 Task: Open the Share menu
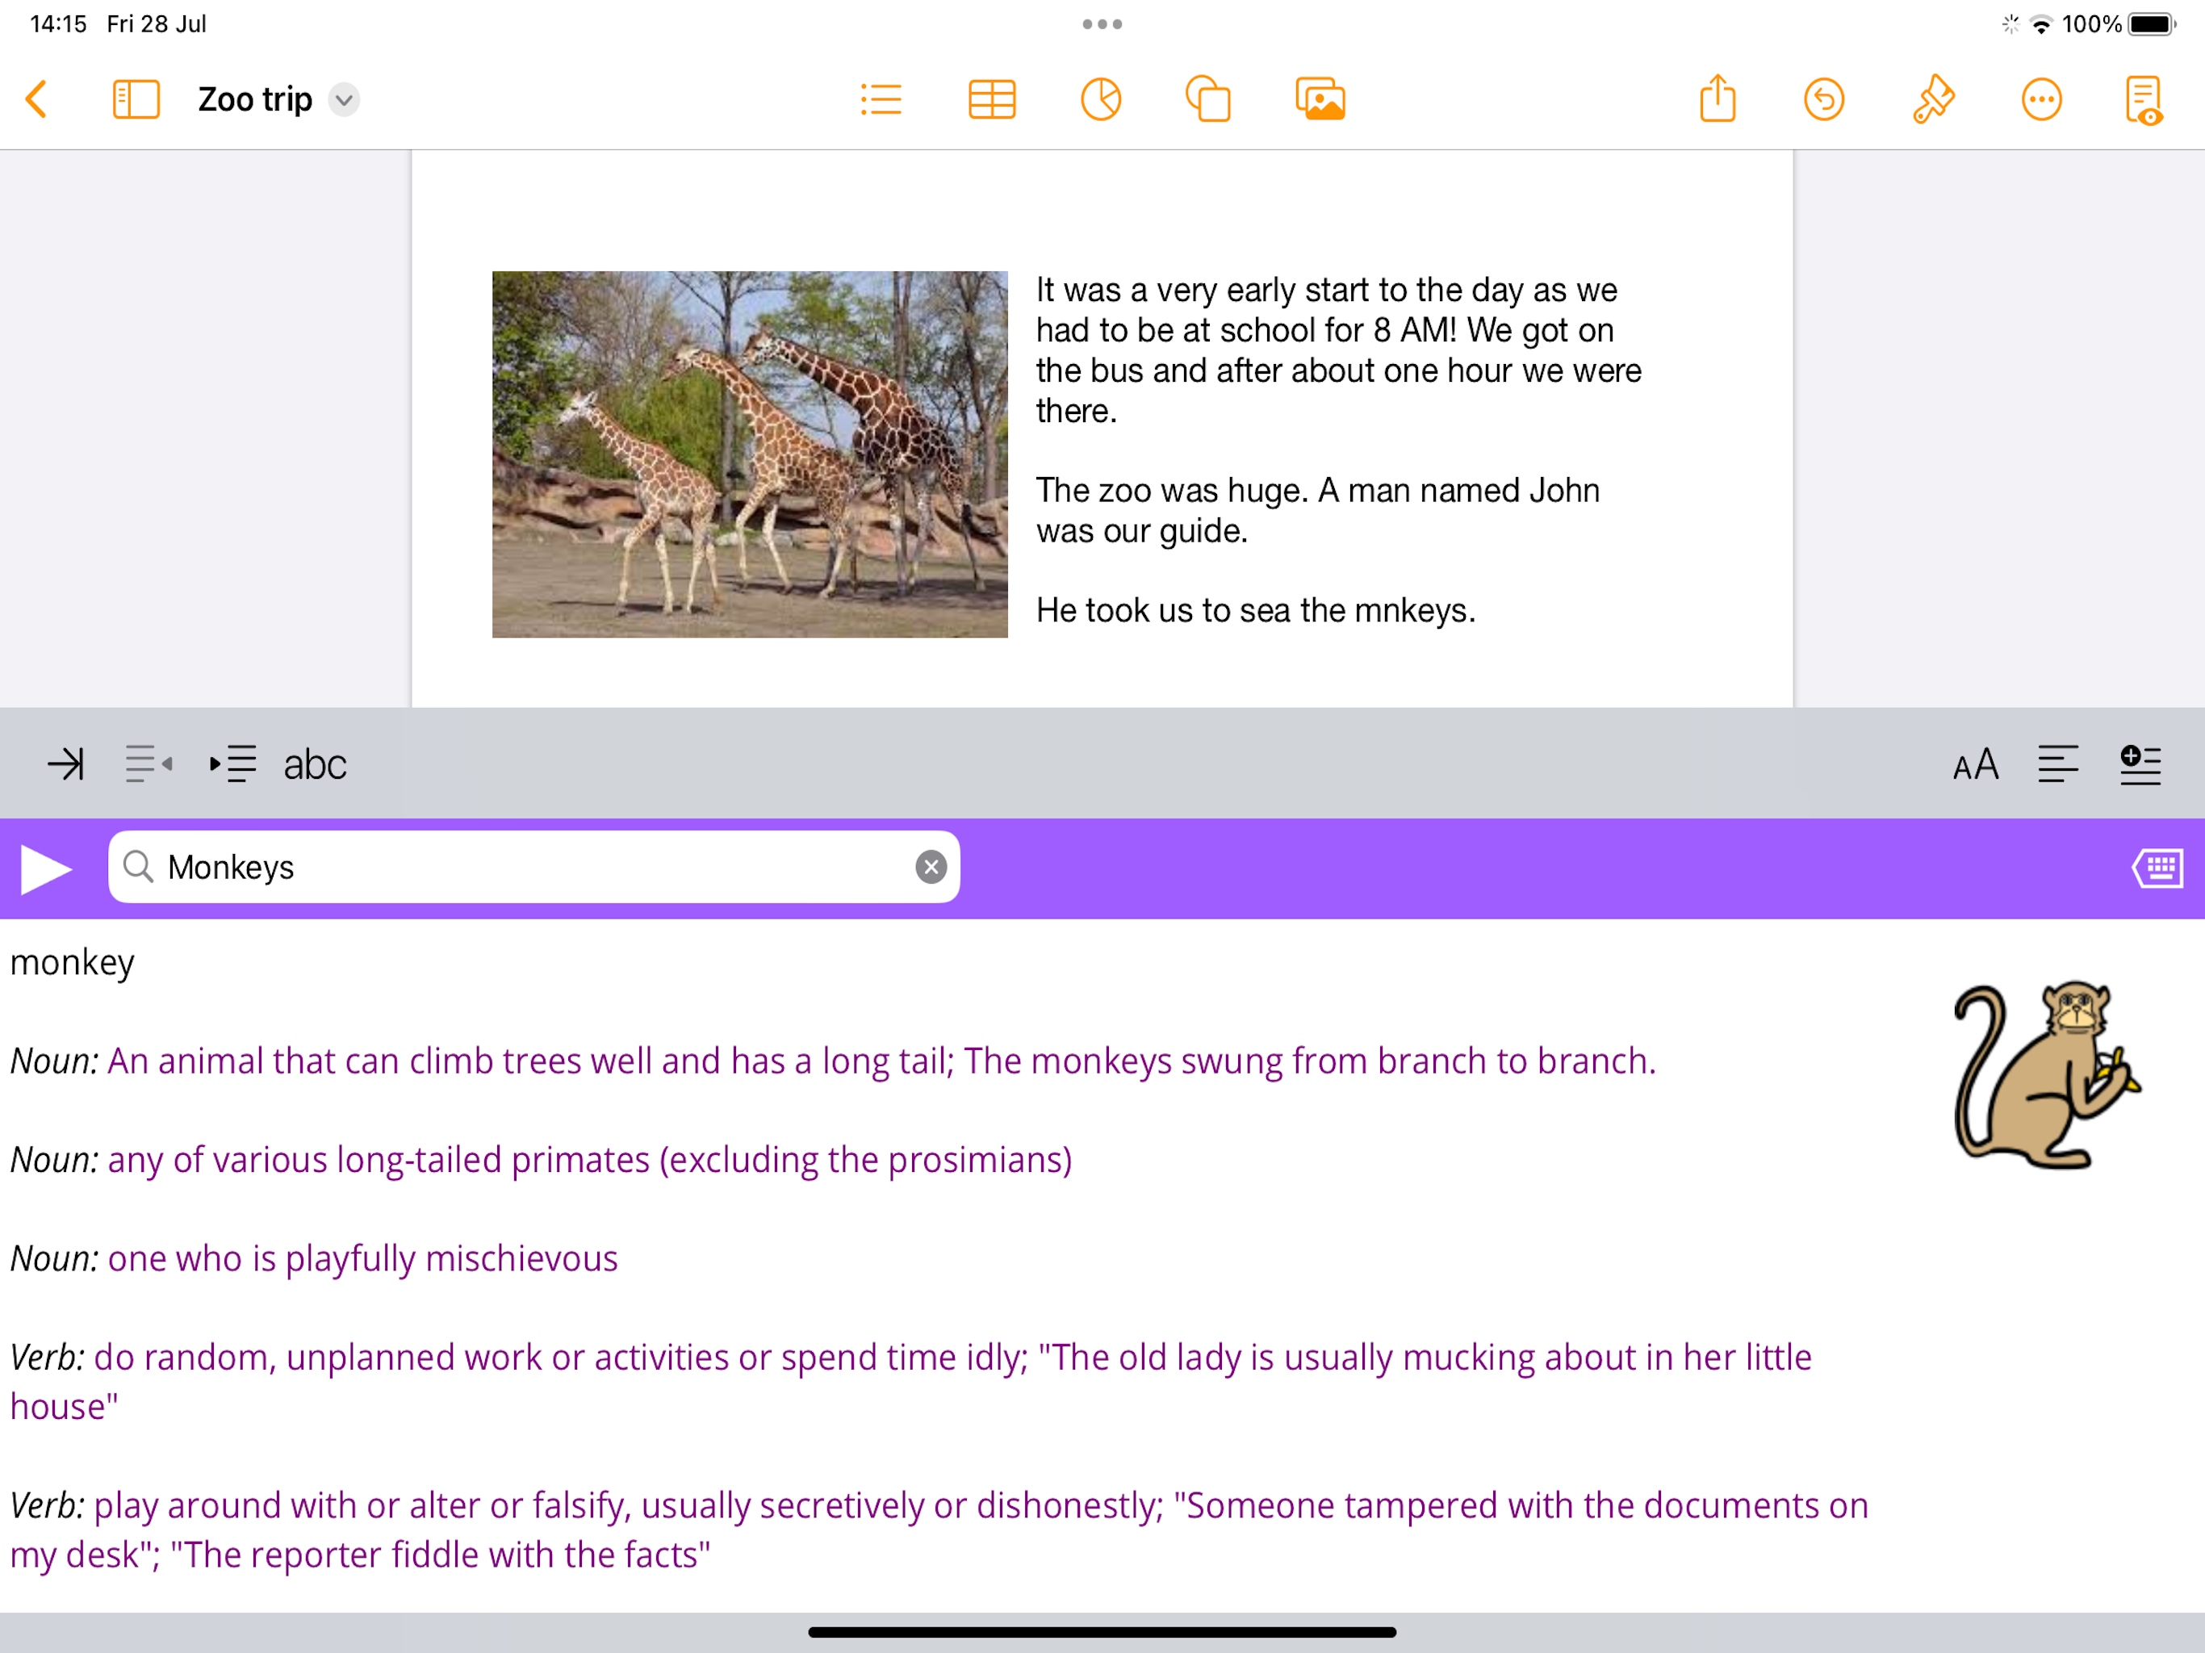coord(1718,100)
